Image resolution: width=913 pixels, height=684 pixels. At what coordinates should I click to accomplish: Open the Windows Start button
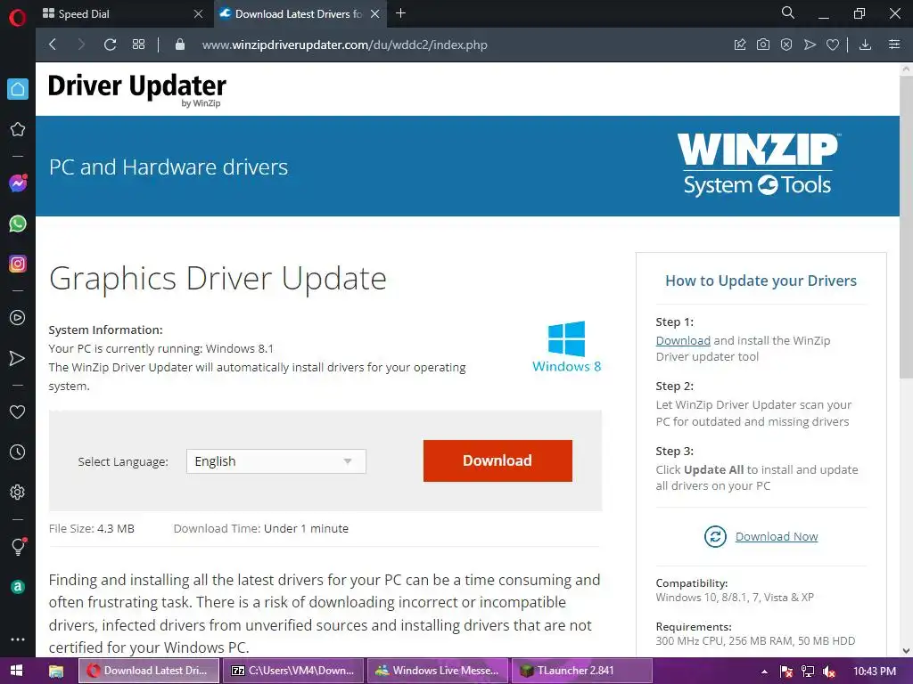coord(16,671)
